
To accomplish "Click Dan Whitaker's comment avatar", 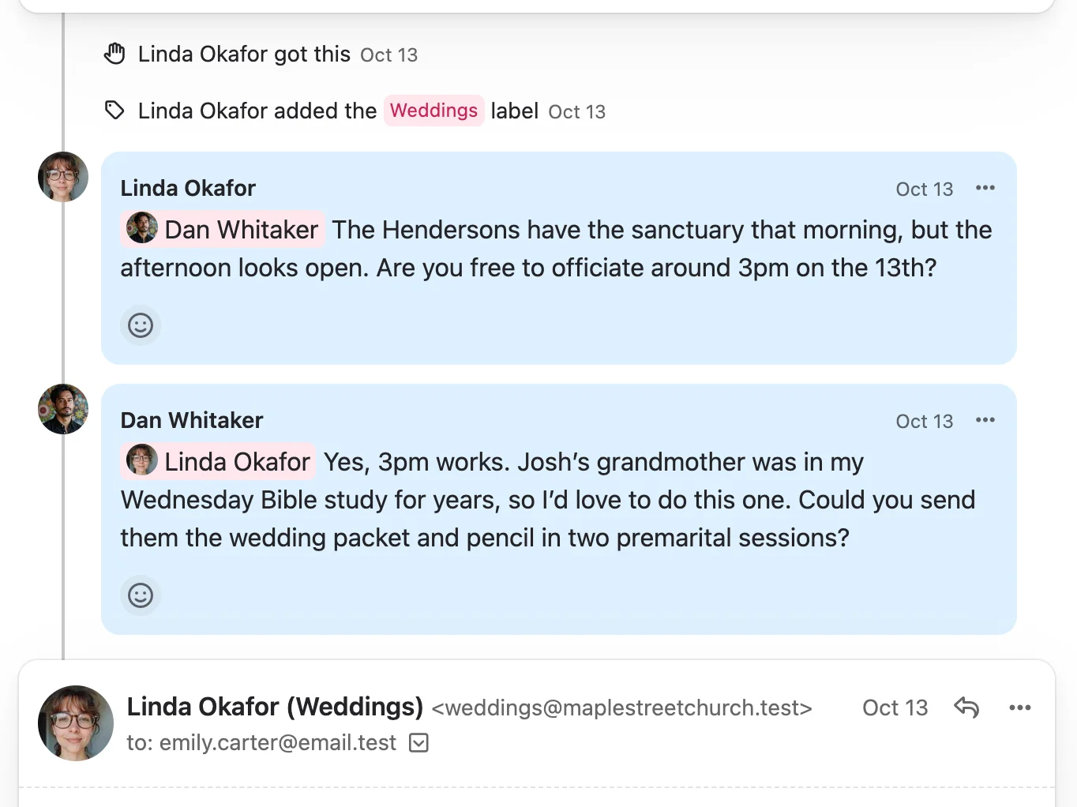I will [63, 409].
